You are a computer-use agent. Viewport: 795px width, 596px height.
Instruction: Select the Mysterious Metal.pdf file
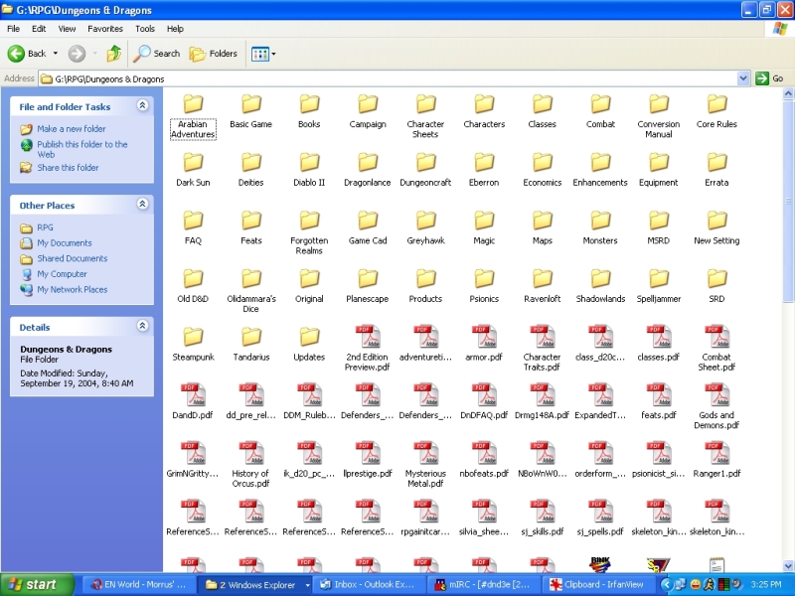[x=425, y=466]
